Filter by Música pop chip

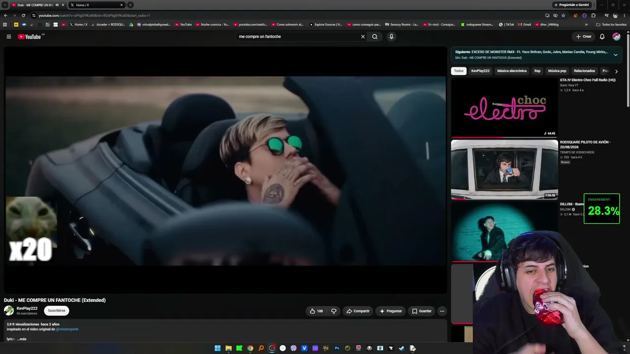point(557,71)
